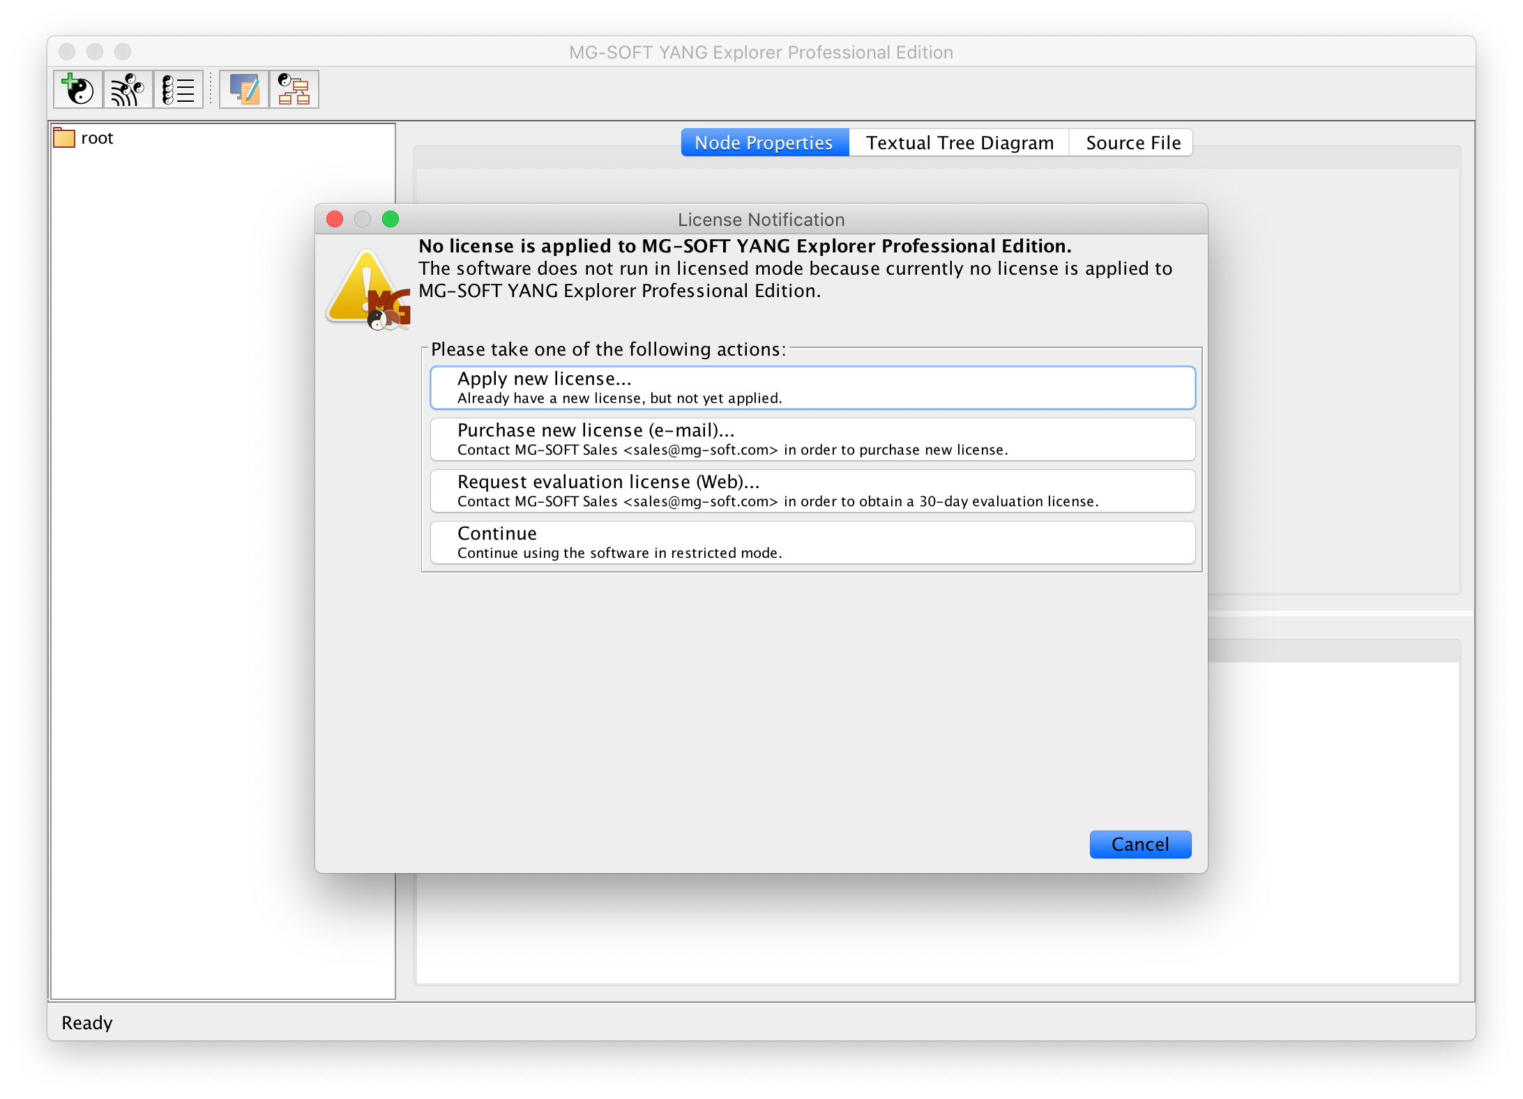Click the YANG module list toolbar icon
Viewport: 1523px width, 1099px height.
(178, 89)
